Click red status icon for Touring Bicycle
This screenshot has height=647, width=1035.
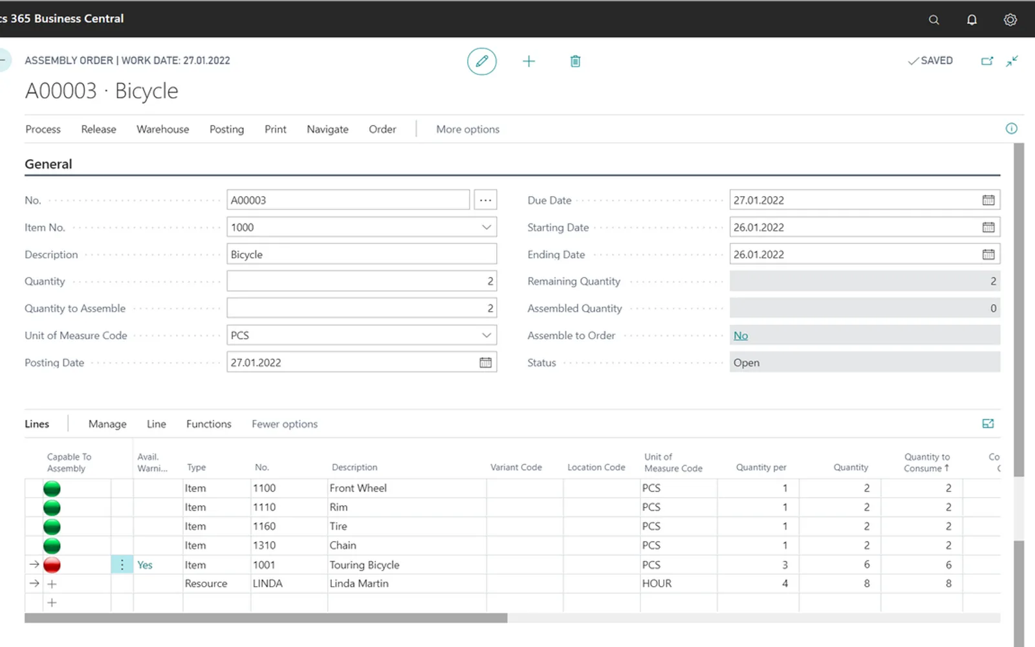[x=52, y=565]
